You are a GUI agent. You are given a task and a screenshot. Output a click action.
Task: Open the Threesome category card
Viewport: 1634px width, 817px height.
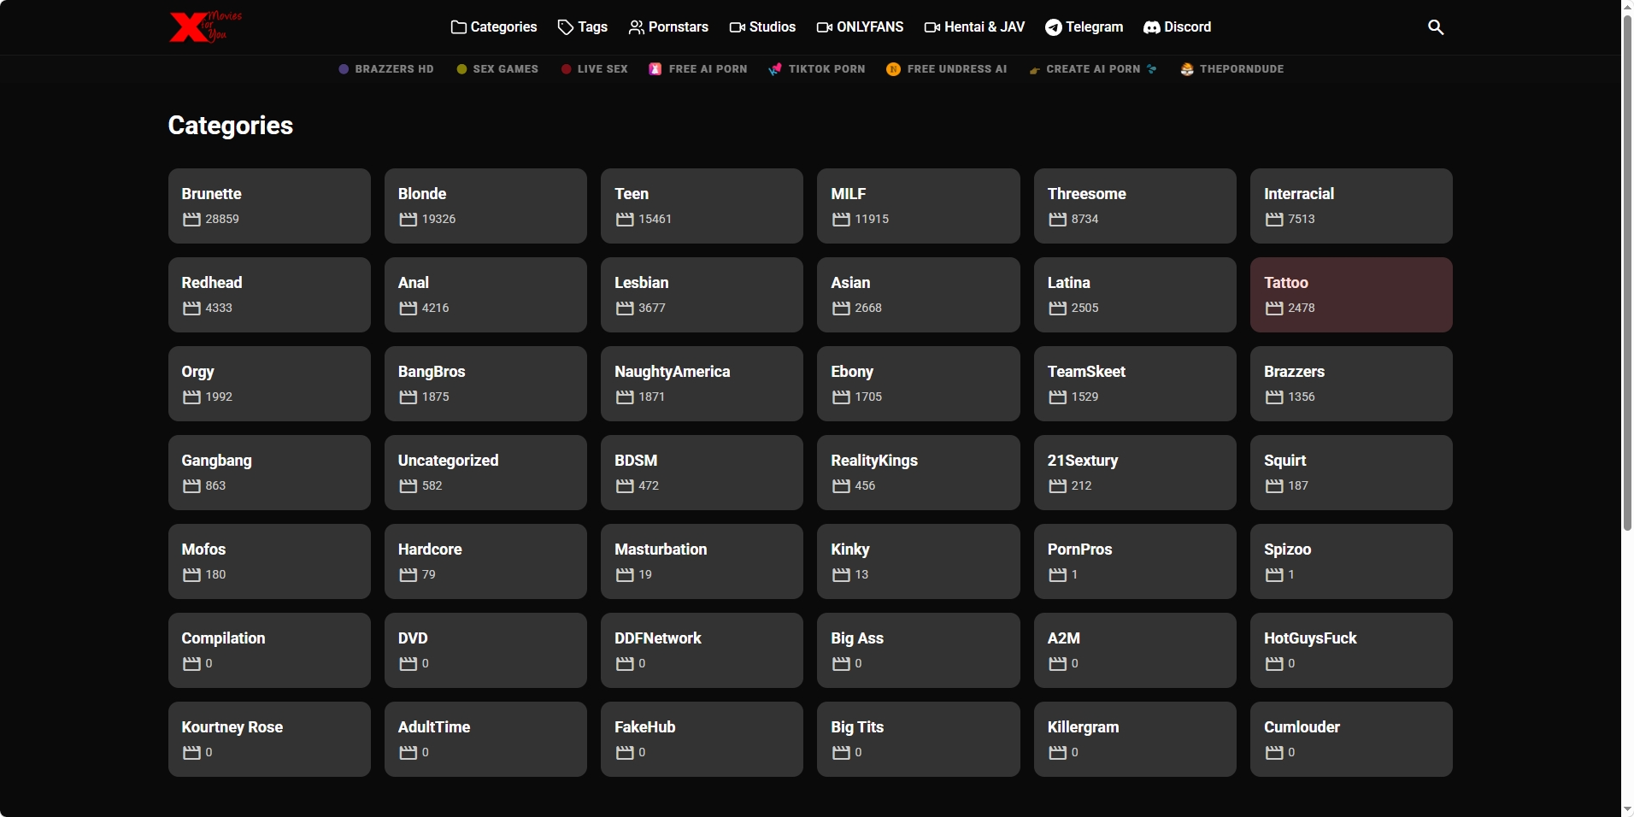(x=1135, y=206)
